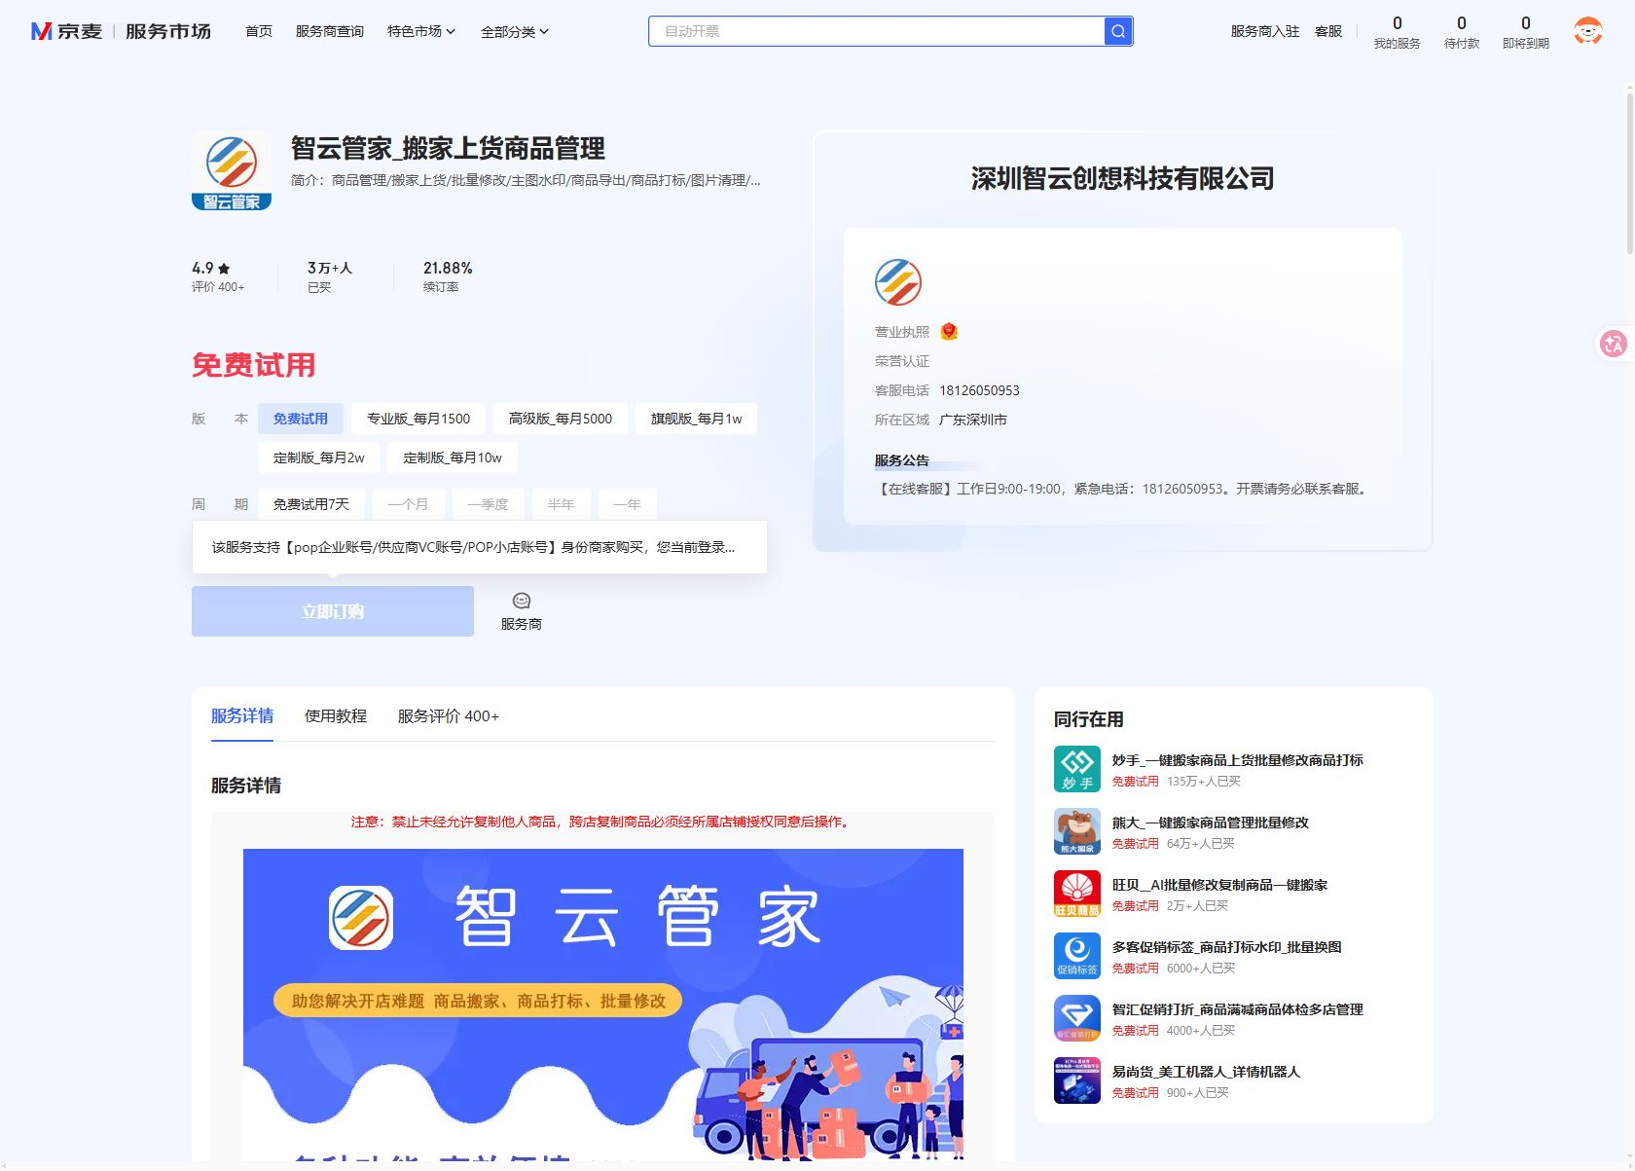Choose the 免费试用7天 period
Screen dimensions: 1635x1171
[311, 504]
